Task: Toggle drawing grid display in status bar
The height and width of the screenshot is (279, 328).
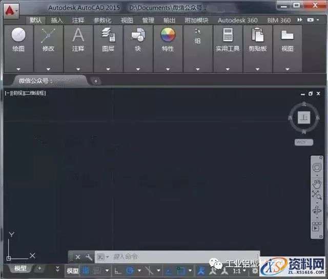Action: coord(86,271)
